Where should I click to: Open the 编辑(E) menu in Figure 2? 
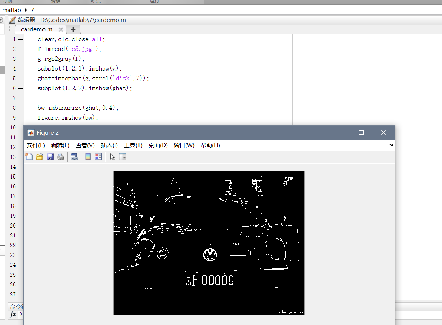click(x=60, y=145)
